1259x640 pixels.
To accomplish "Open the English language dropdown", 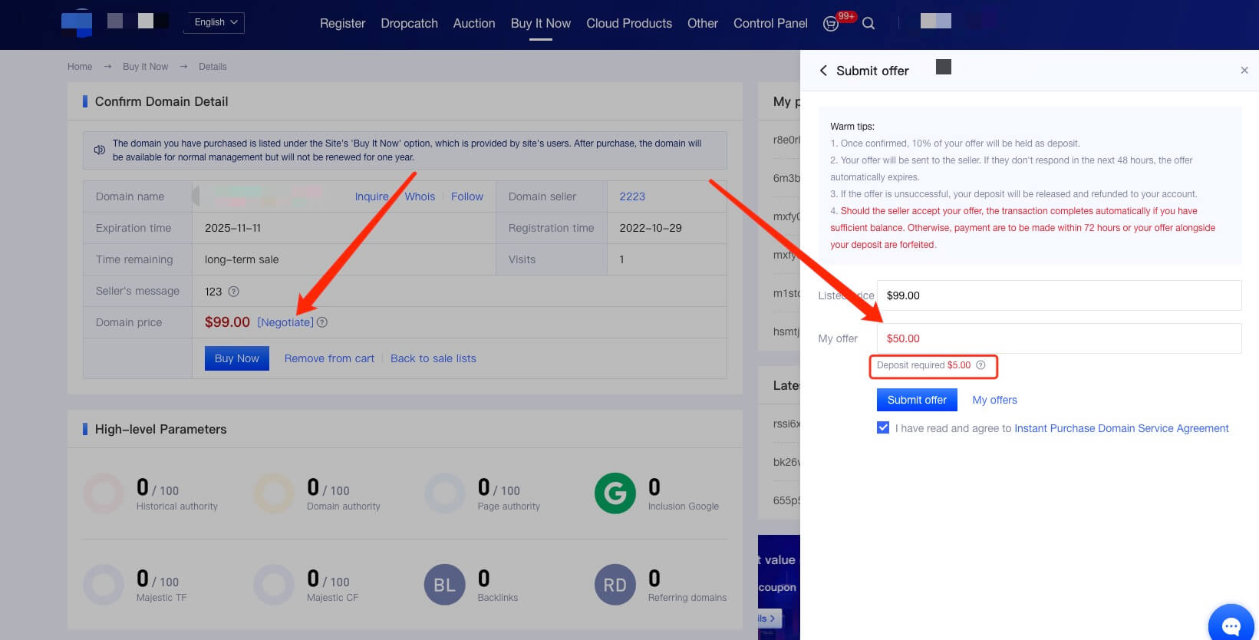I will tap(215, 22).
